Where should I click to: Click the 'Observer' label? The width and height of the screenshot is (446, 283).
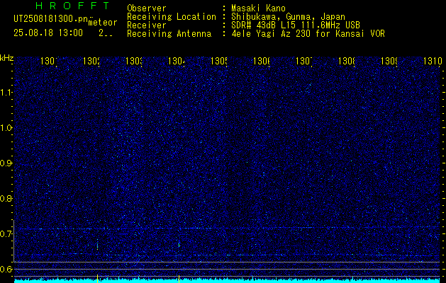click(x=147, y=8)
